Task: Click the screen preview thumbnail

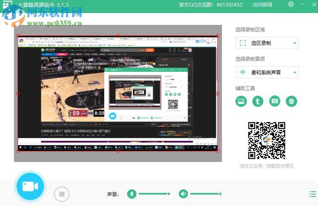Action: 118,93
